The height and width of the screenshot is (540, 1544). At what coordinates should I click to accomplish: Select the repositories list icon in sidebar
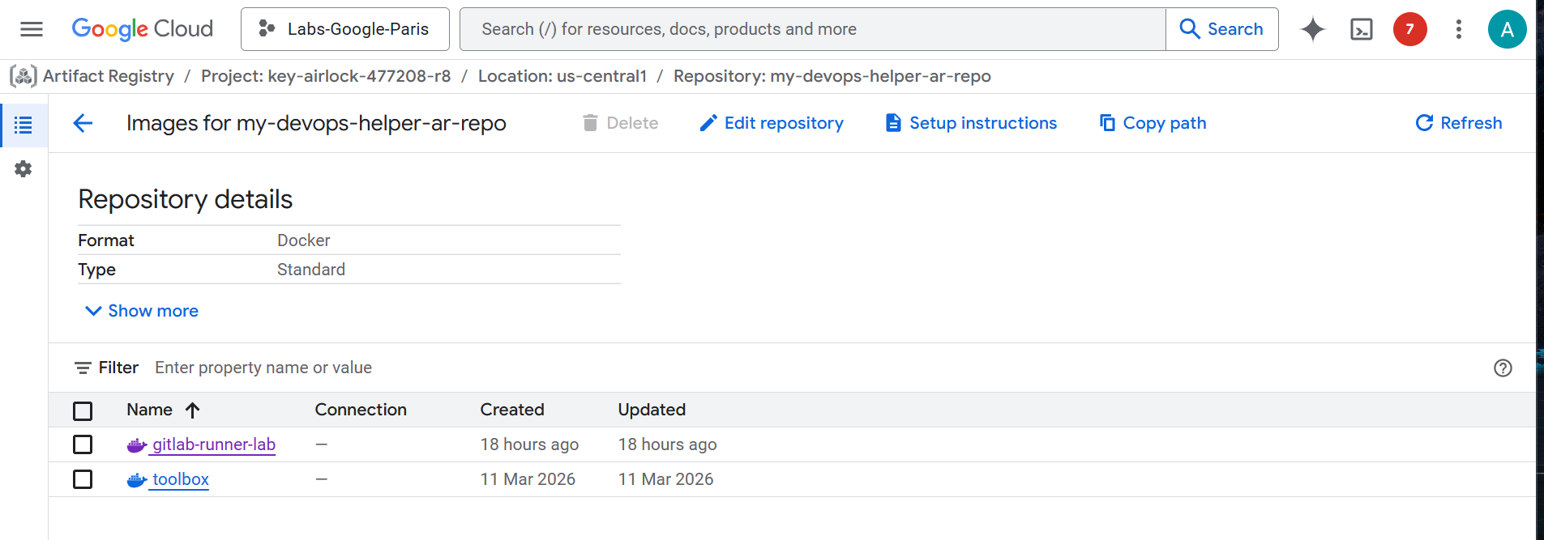[24, 125]
